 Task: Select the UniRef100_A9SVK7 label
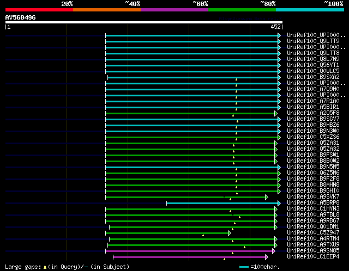coord(313,197)
